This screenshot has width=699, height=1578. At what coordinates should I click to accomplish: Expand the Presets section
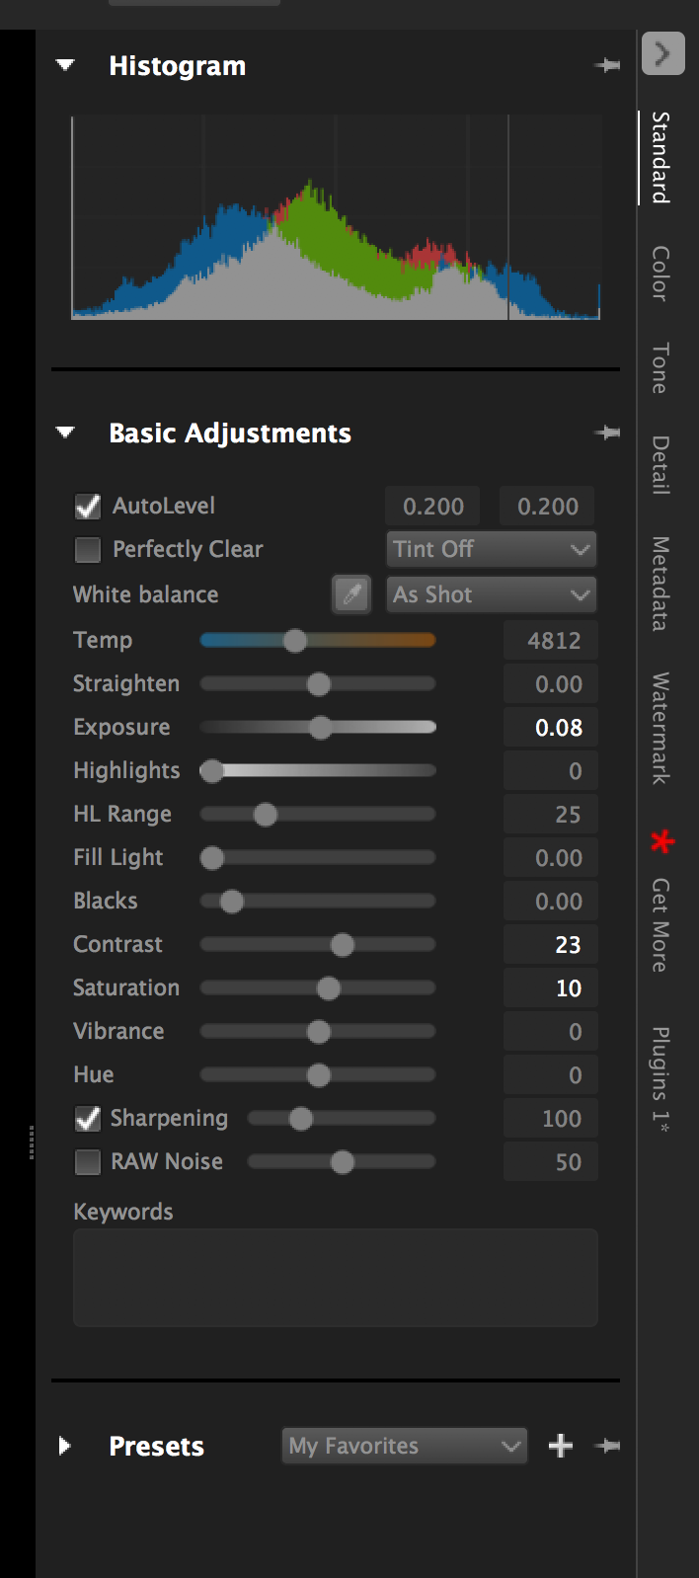[x=65, y=1447]
